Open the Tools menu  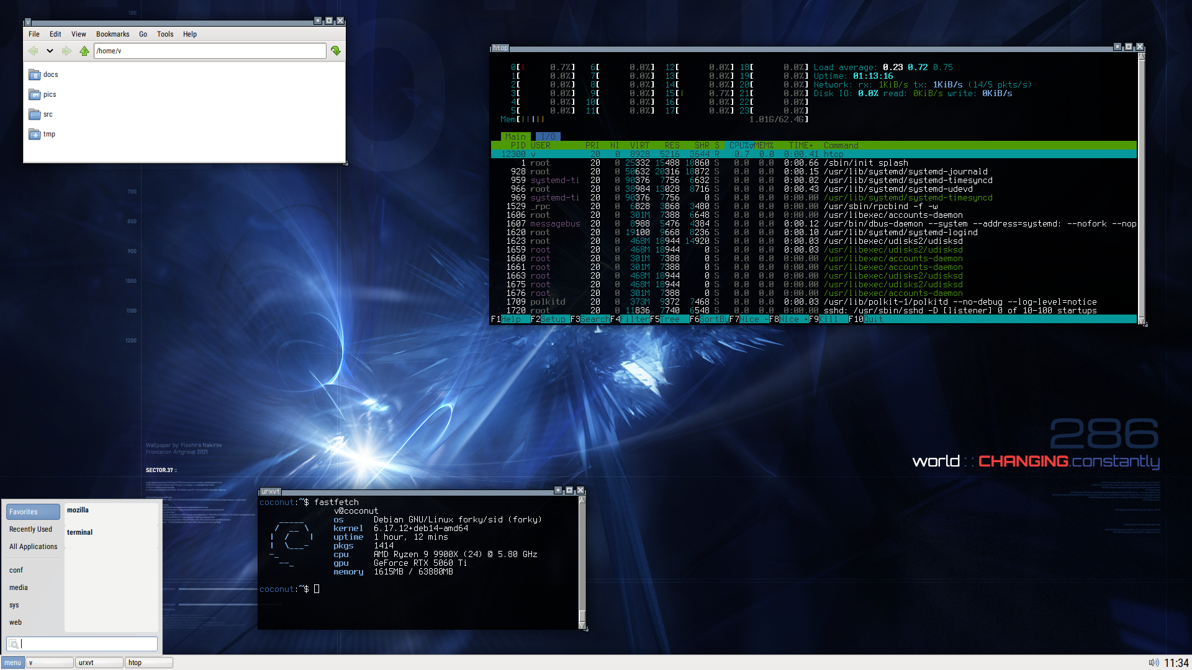(165, 34)
